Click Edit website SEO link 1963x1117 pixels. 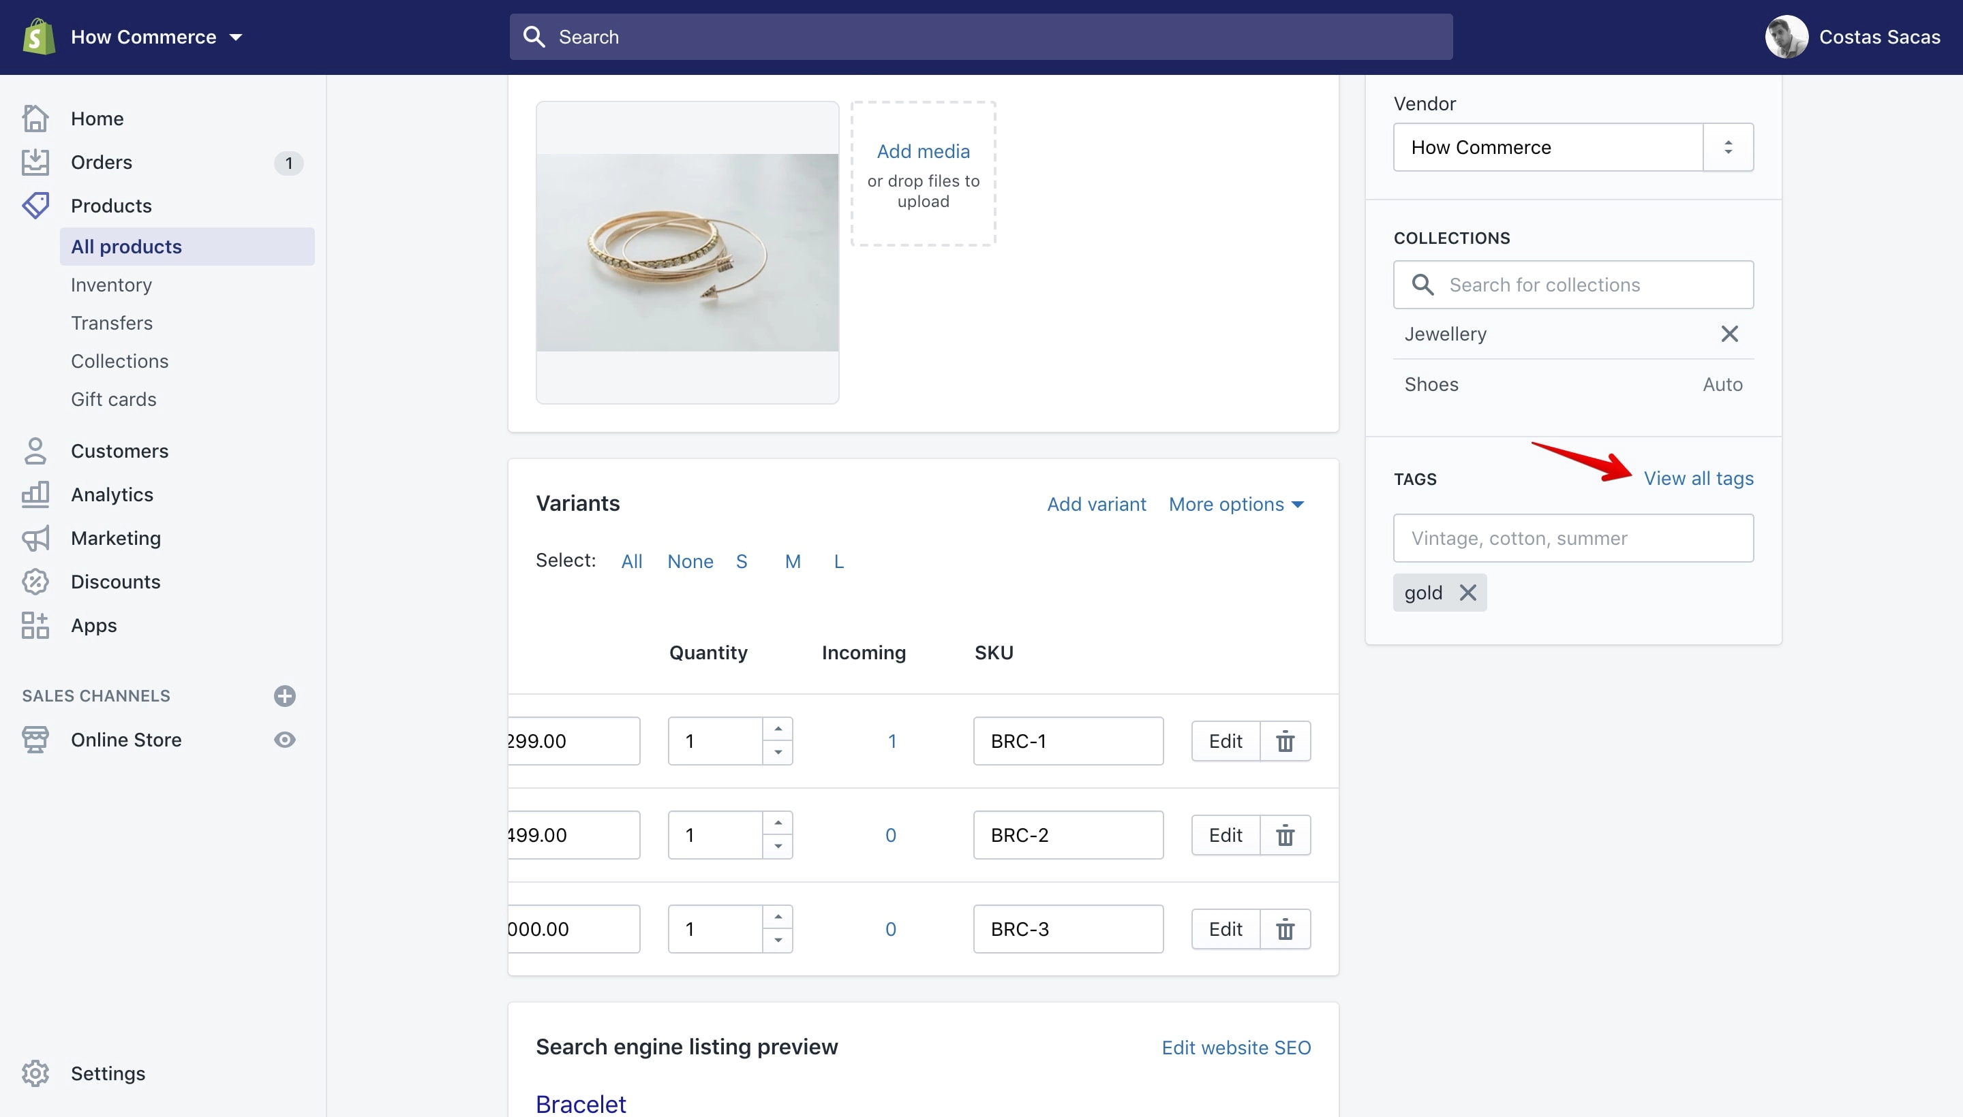click(1236, 1048)
